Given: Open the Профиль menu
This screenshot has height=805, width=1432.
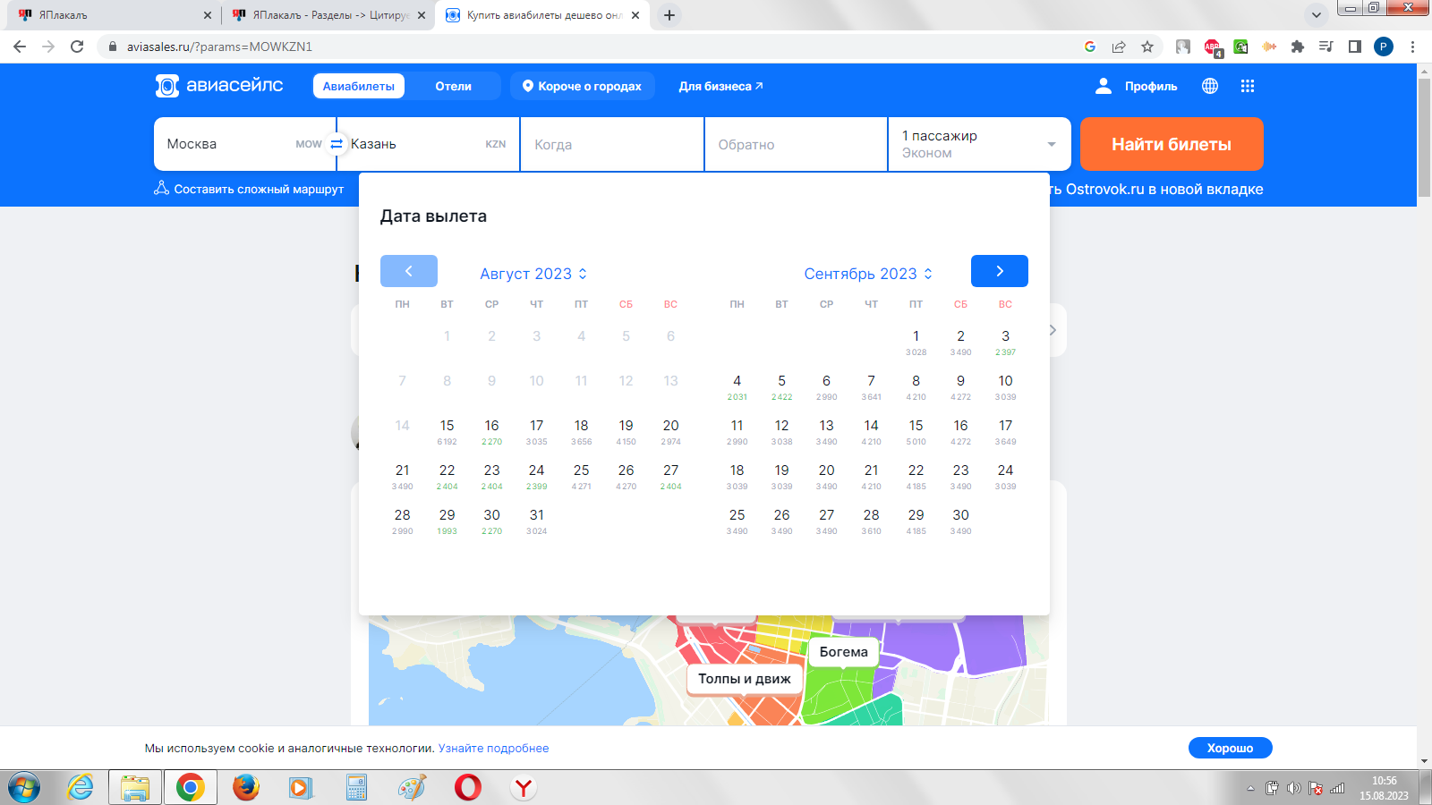Looking at the screenshot, I should [x=1137, y=86].
